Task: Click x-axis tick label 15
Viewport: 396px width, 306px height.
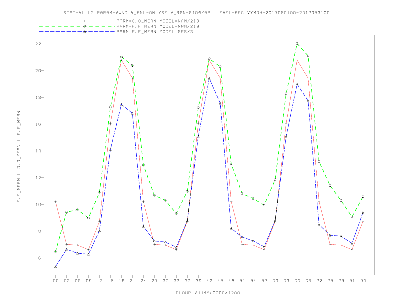Action: point(110,281)
